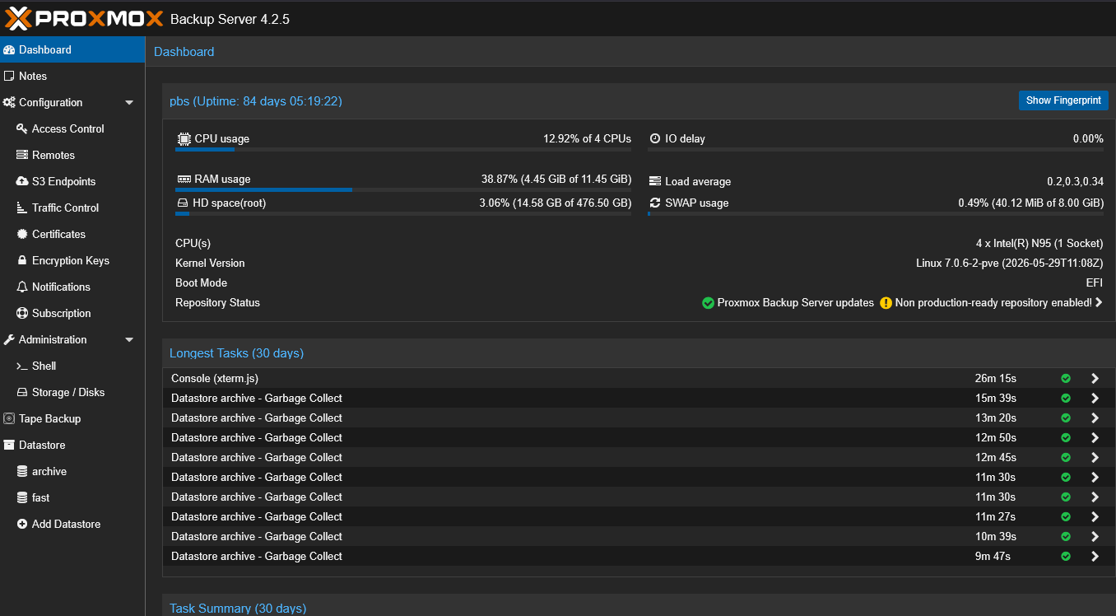Click the CPU usage progress bar
1116x616 pixels.
(x=403, y=149)
